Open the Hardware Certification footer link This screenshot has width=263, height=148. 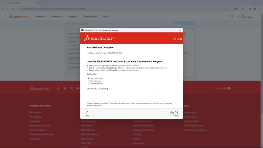[x=143, y=130]
